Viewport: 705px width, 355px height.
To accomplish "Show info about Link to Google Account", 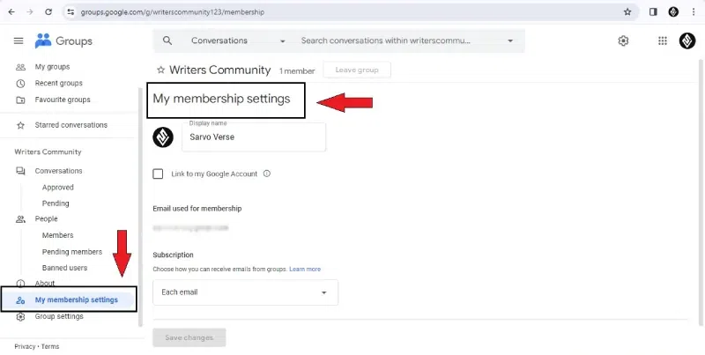I will click(x=267, y=174).
